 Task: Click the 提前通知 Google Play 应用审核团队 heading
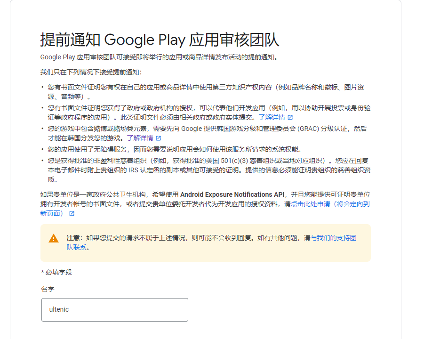click(x=160, y=40)
